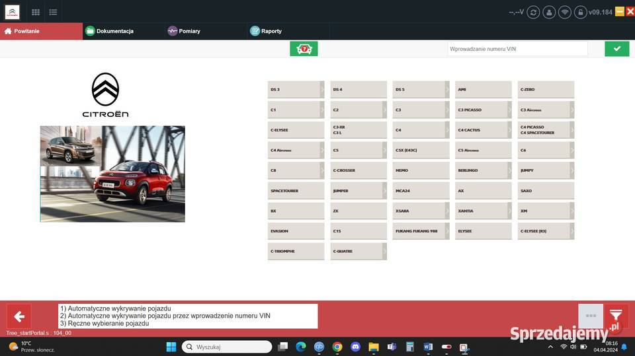Screen dimensions: 635x356
Task: Select the DS 4 model
Action: click(359, 89)
